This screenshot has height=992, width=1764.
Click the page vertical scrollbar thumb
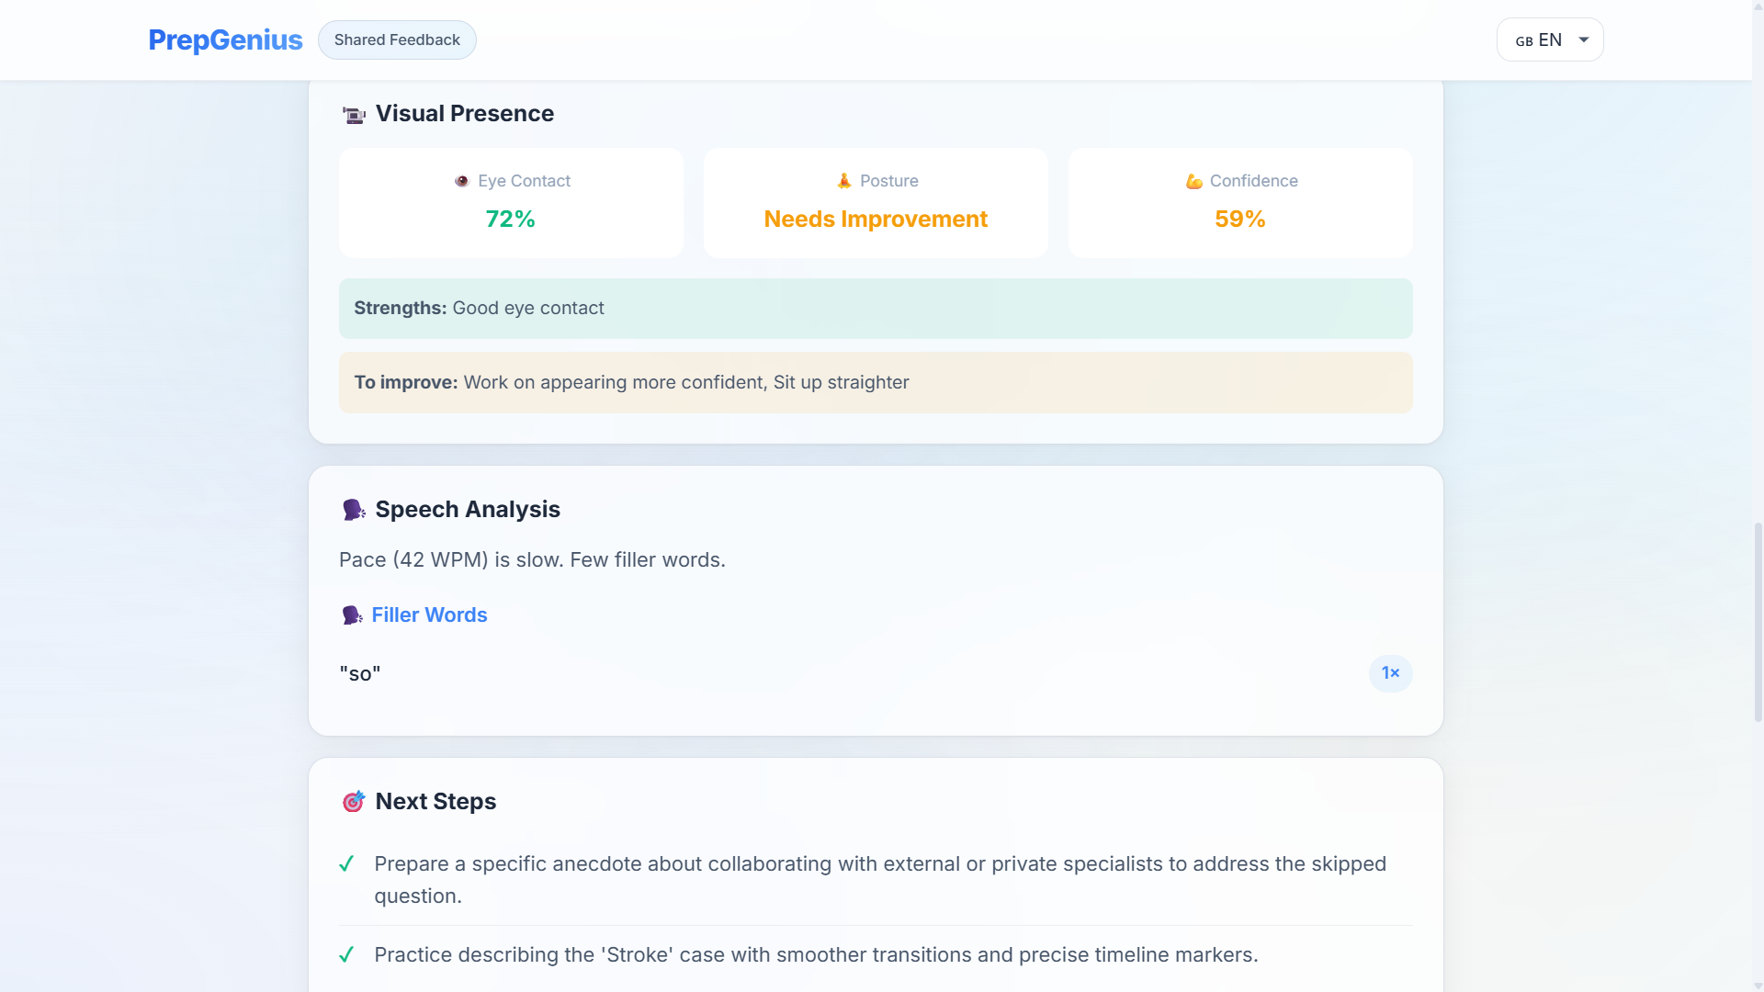tap(1758, 622)
